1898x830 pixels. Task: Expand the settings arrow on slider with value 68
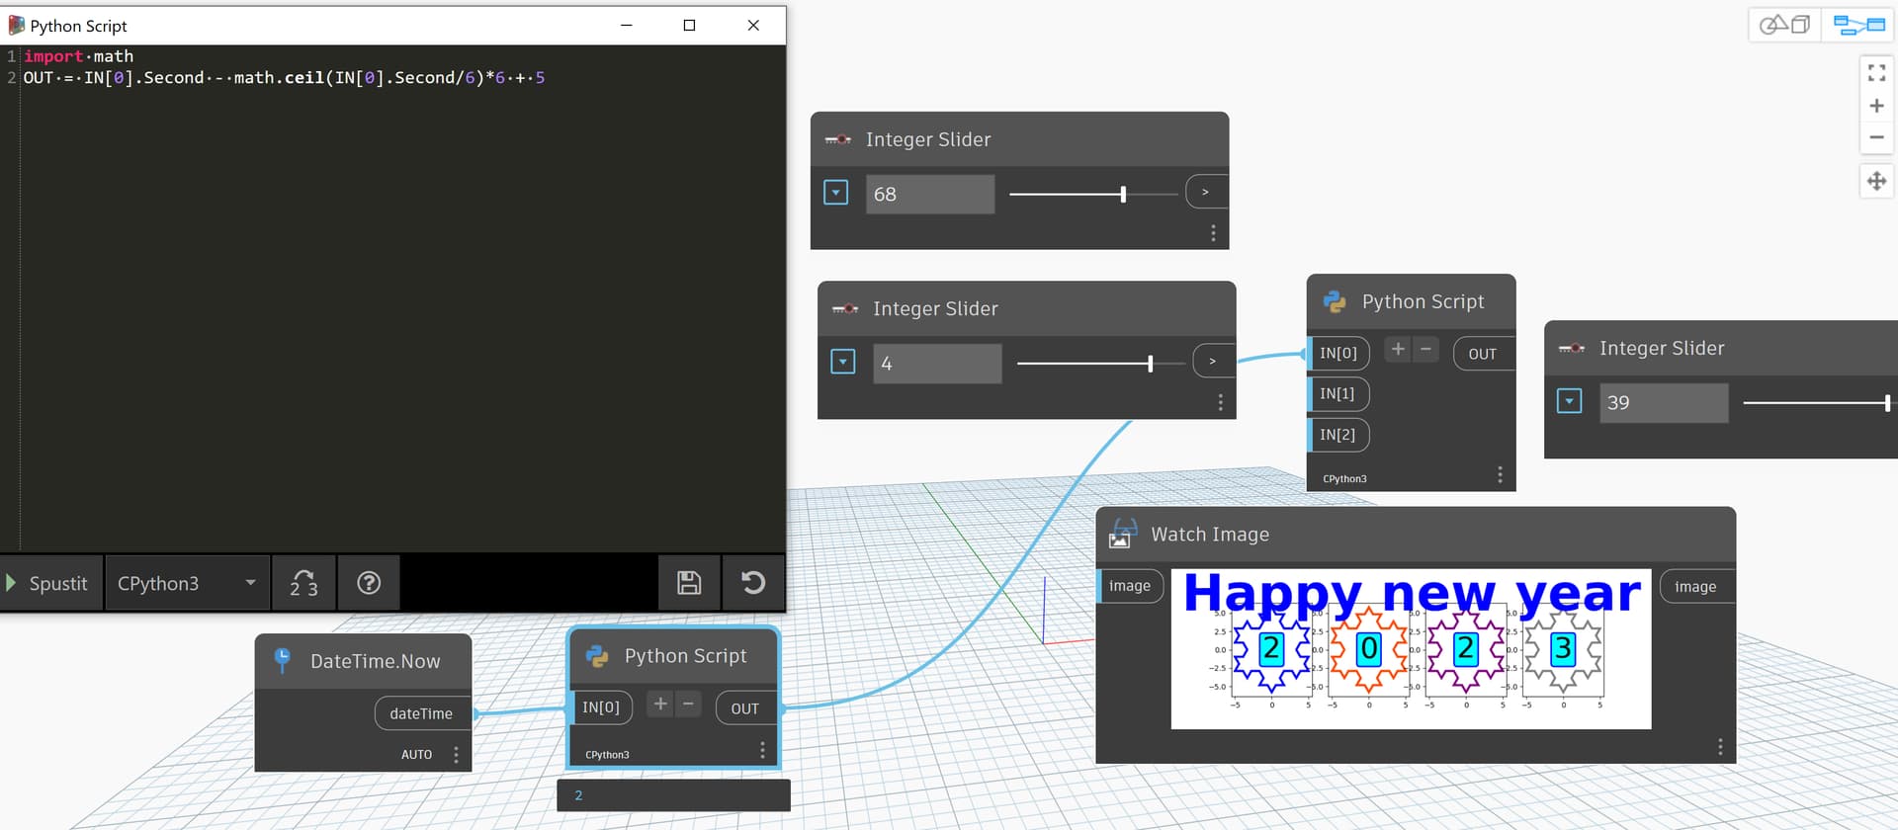[x=835, y=192]
